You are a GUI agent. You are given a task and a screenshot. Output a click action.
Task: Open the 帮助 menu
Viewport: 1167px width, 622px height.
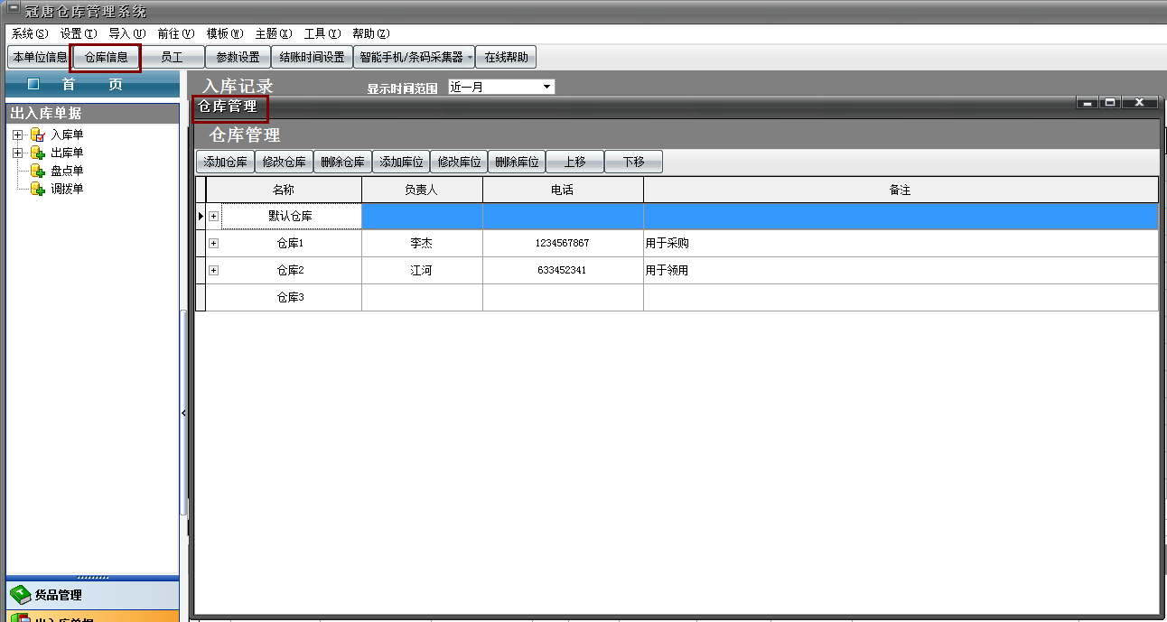(371, 33)
